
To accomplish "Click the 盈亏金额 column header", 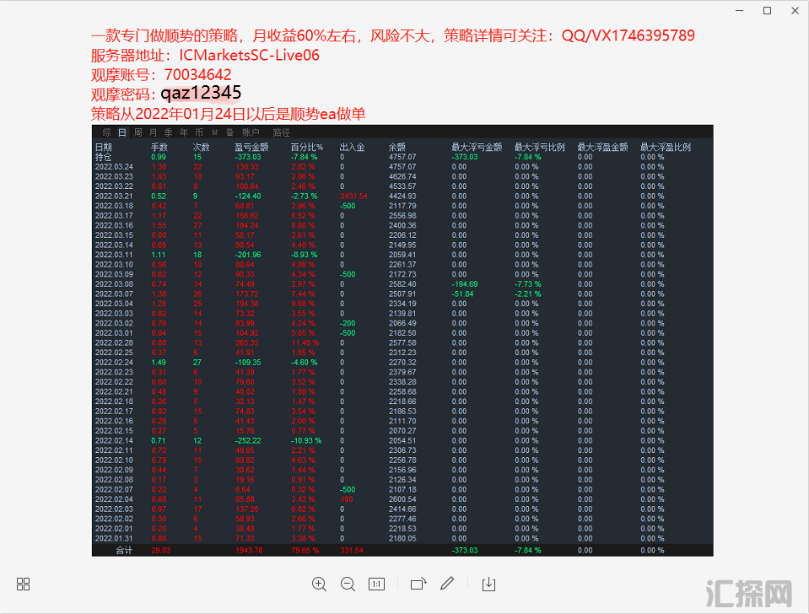I will click(x=251, y=147).
